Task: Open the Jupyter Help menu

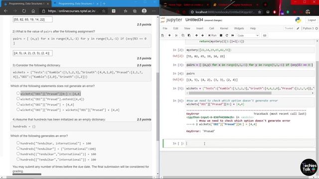Action: pyautogui.click(x=253, y=28)
